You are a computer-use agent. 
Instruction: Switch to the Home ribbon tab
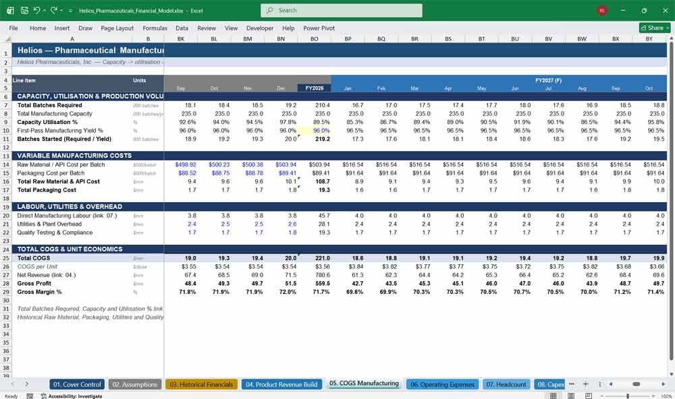pos(38,28)
